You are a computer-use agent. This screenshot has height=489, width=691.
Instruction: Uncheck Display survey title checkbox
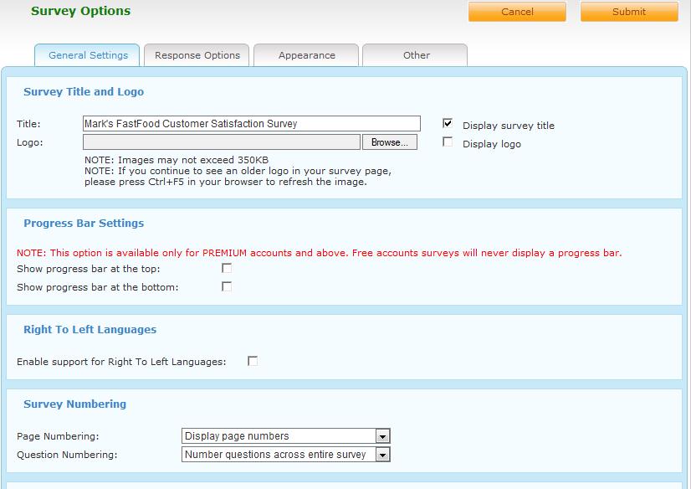tap(448, 123)
